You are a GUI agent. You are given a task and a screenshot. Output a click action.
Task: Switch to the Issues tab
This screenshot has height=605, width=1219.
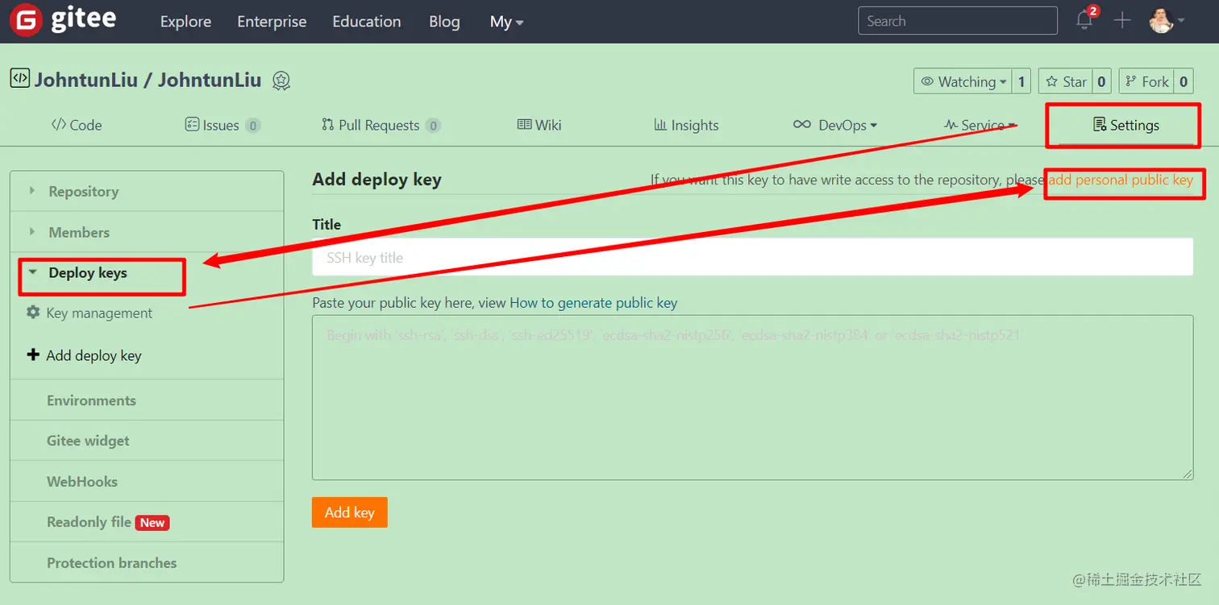pos(223,125)
